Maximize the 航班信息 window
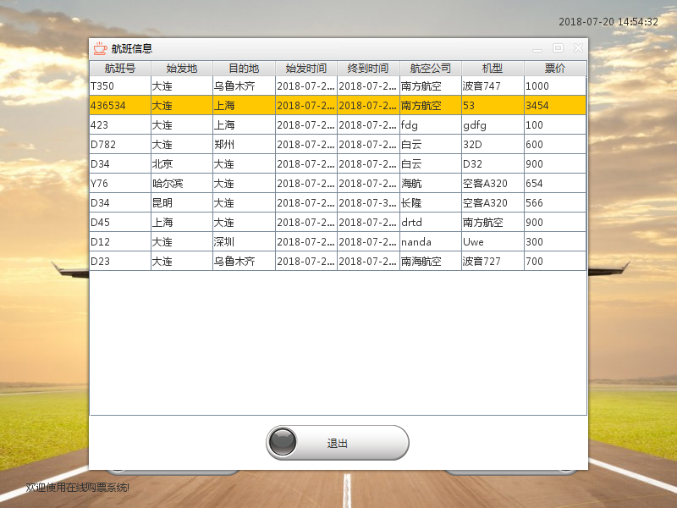The height and width of the screenshot is (508, 677). [x=558, y=48]
